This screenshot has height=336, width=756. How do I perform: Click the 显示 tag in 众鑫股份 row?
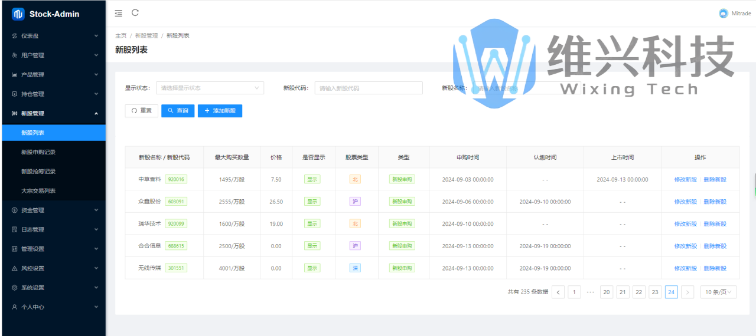tap(312, 202)
